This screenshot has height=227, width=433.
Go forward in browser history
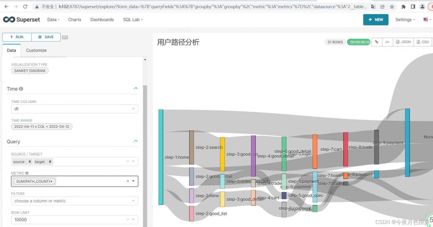click(16, 6)
